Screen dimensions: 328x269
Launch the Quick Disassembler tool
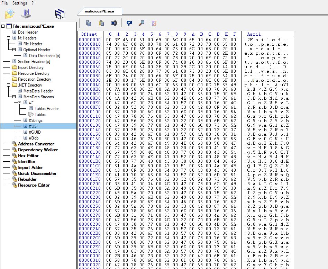pyautogui.click(x=37, y=173)
